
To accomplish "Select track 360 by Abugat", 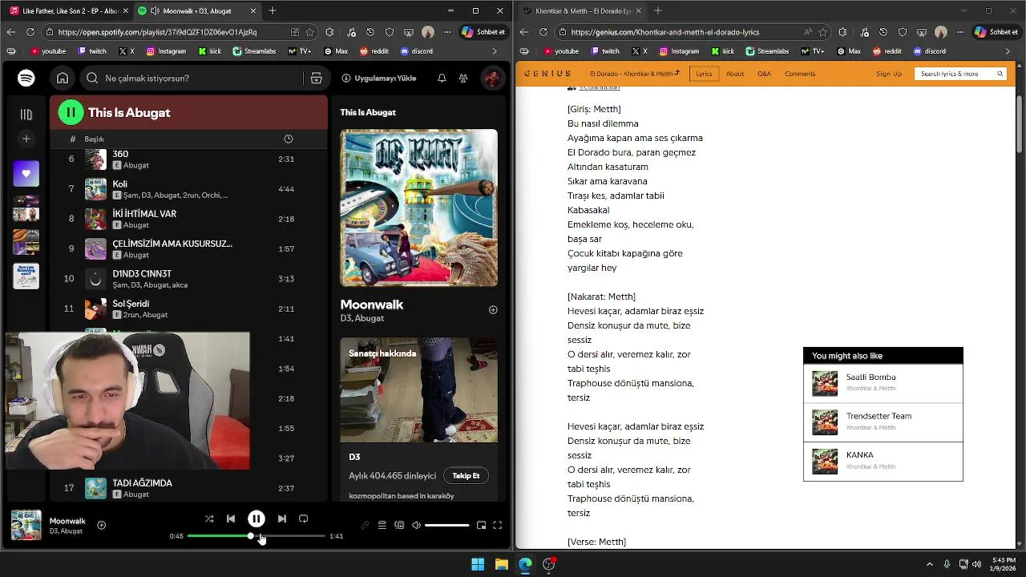I will [189, 159].
